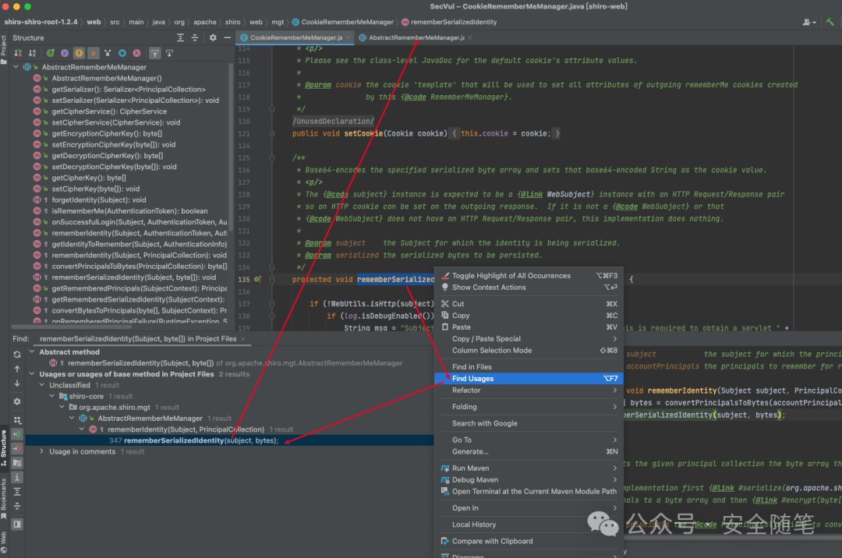Select convertPrincipalsToBytes(PrincipalCollection) in Structure tree
842x558 pixels.
(x=139, y=266)
